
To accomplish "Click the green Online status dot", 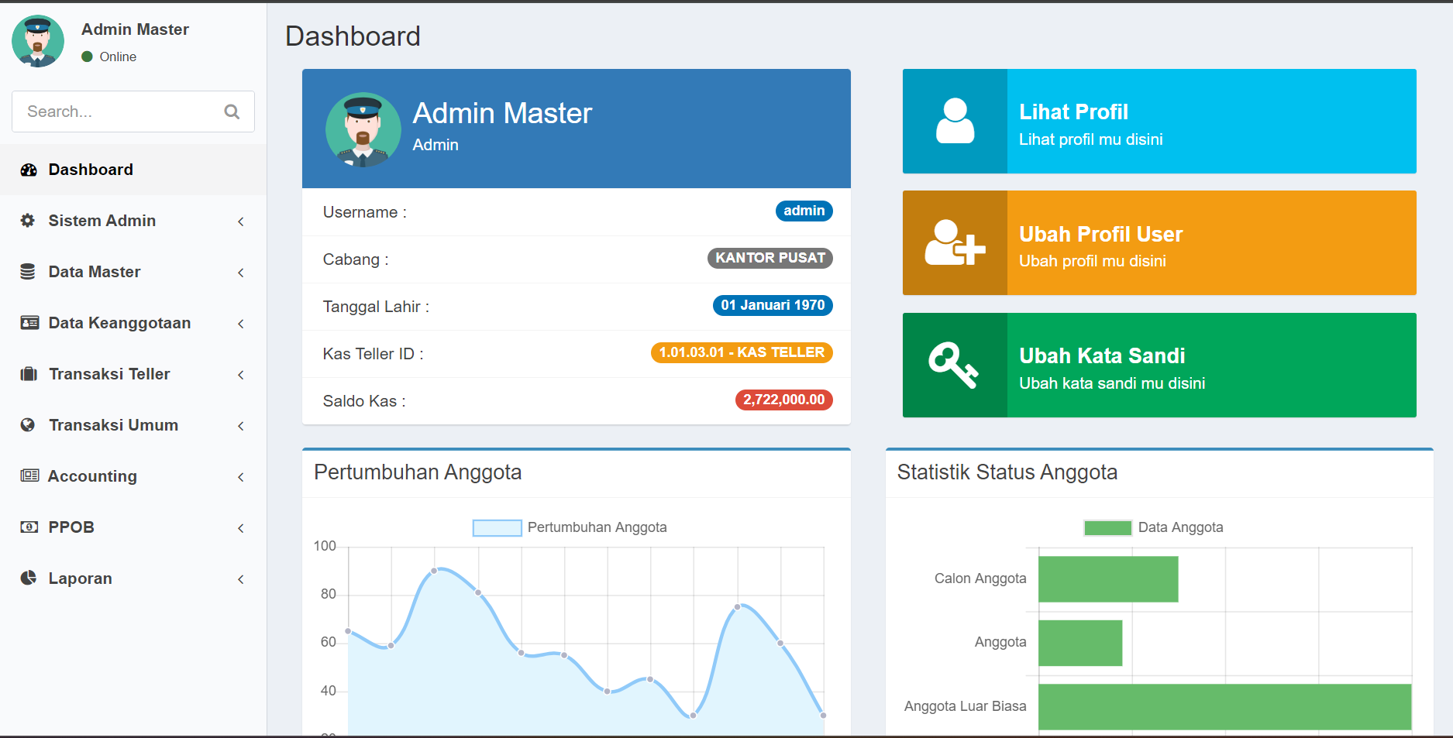I will [x=88, y=57].
